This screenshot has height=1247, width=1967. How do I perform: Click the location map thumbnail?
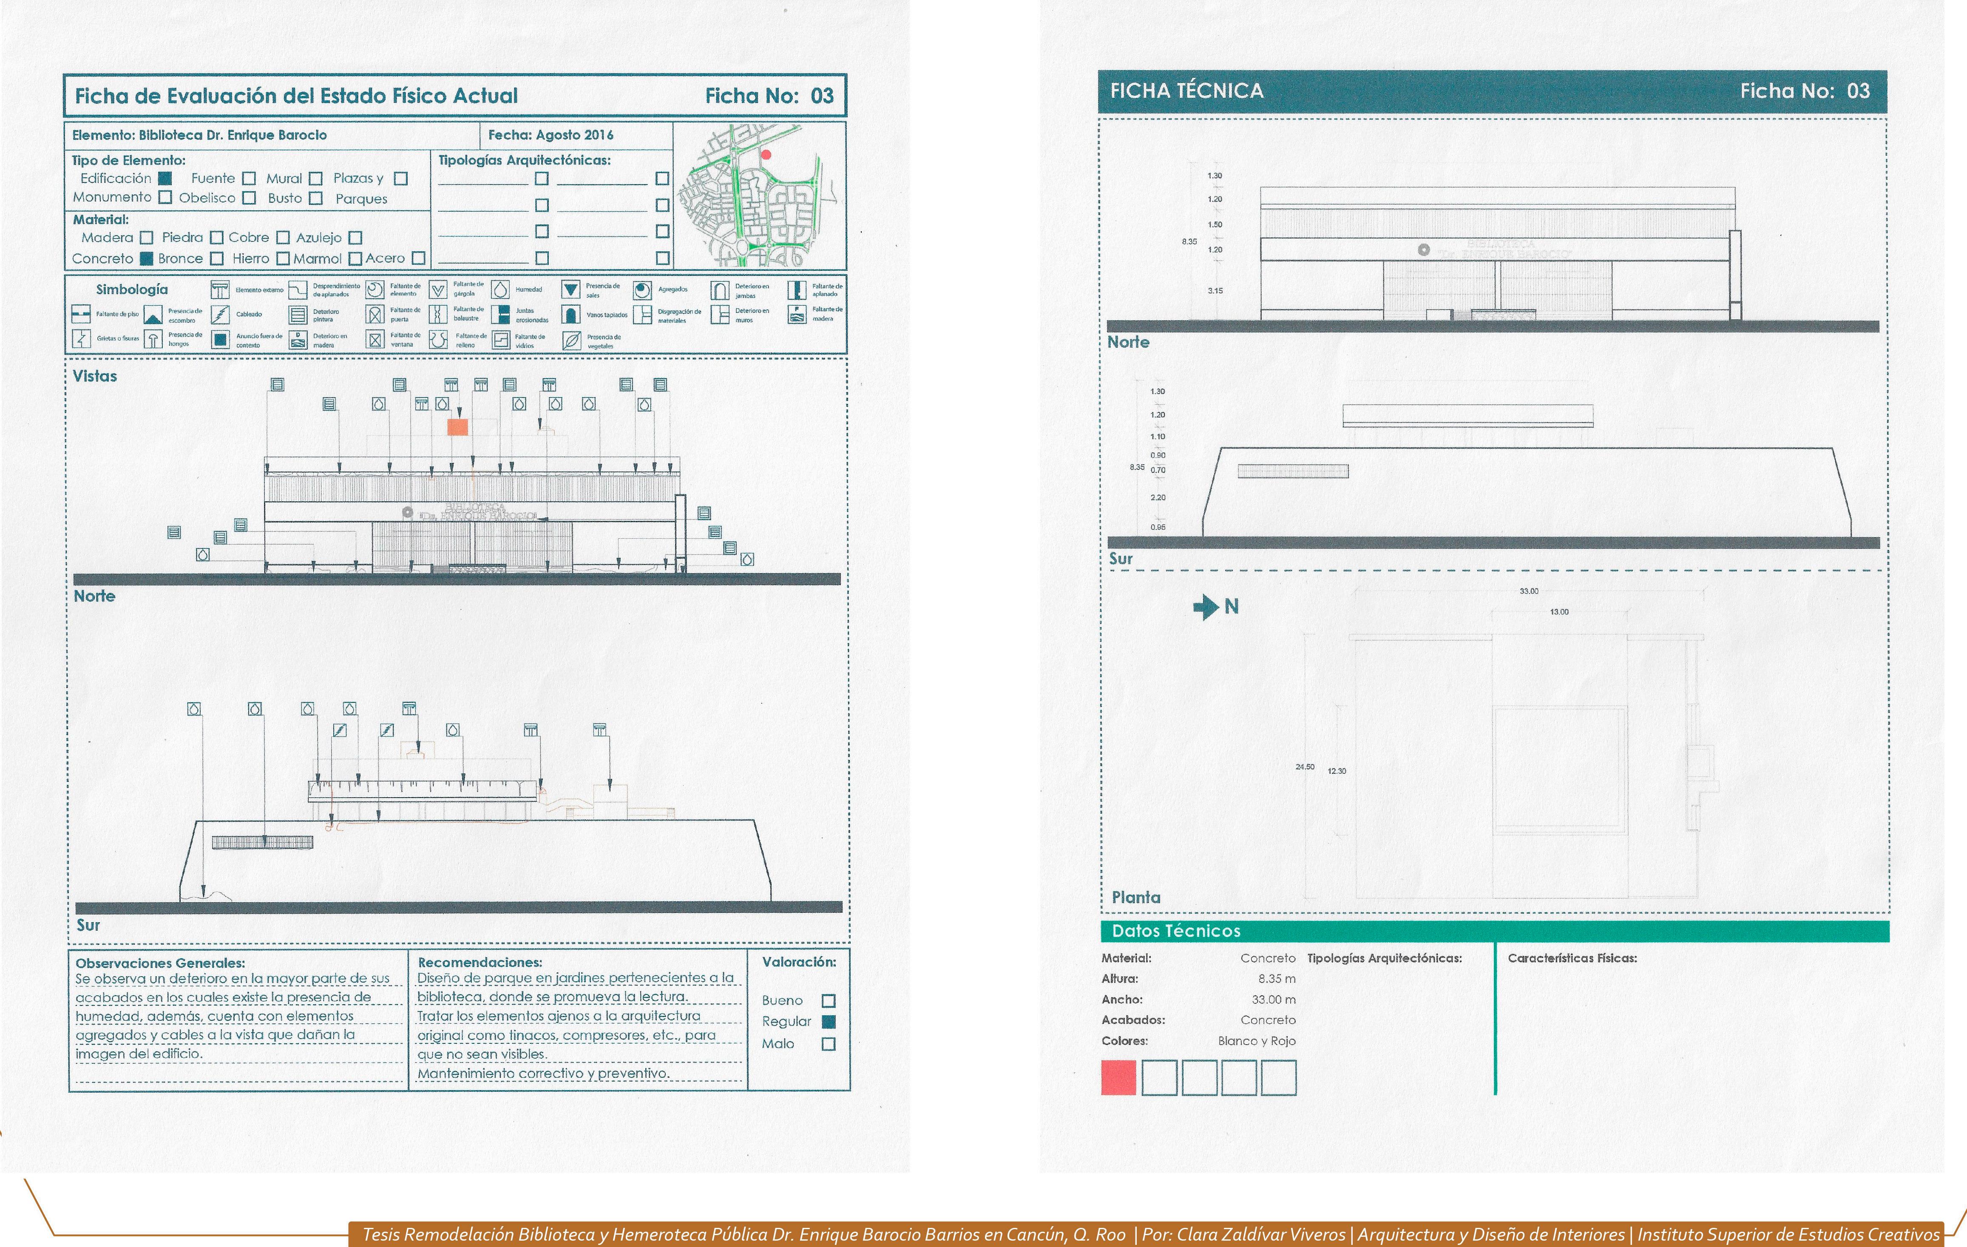coord(760,196)
